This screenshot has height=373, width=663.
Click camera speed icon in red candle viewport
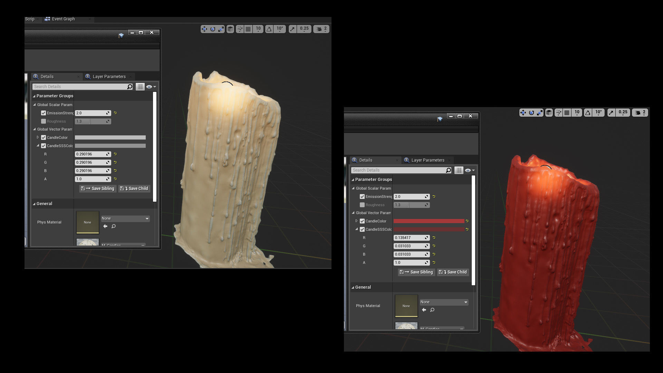[638, 113]
